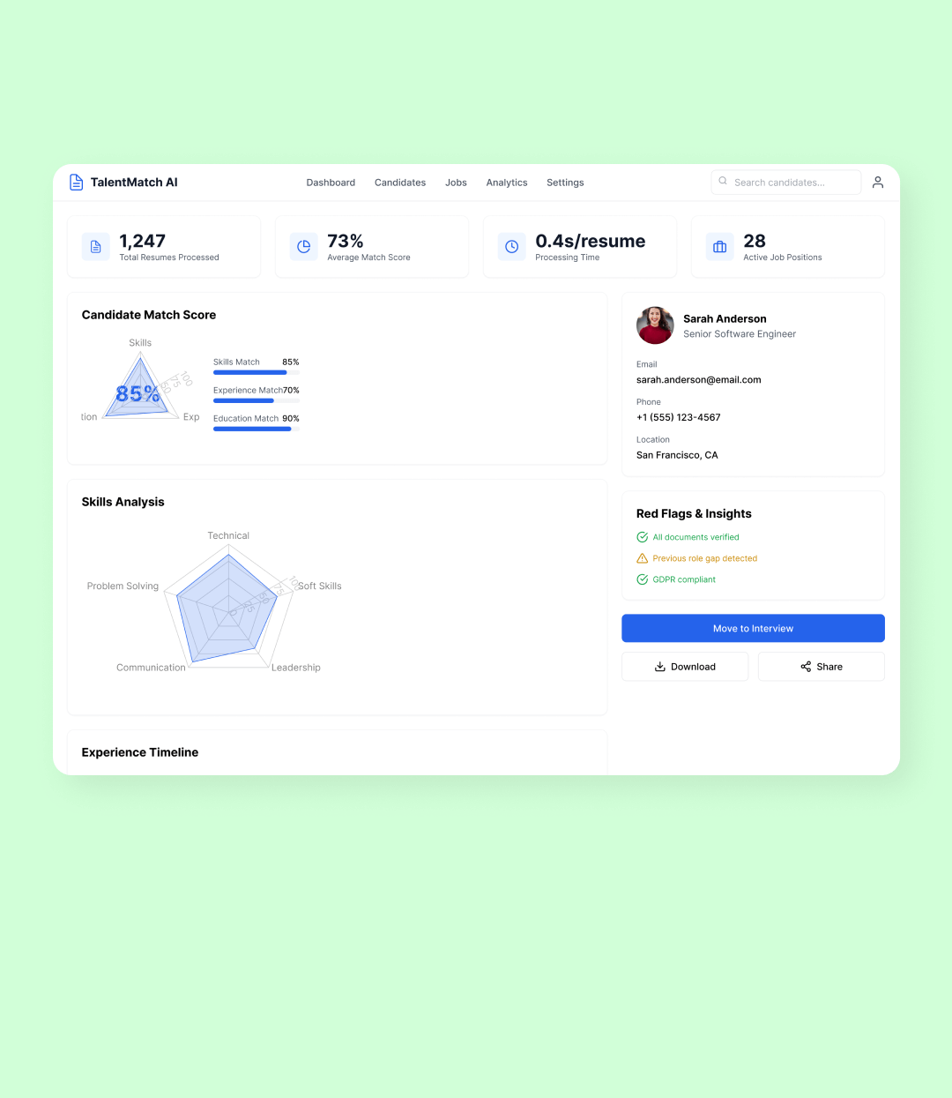This screenshot has height=1098, width=952.
Task: Click Sarah Anderson's profile photo
Action: click(655, 325)
